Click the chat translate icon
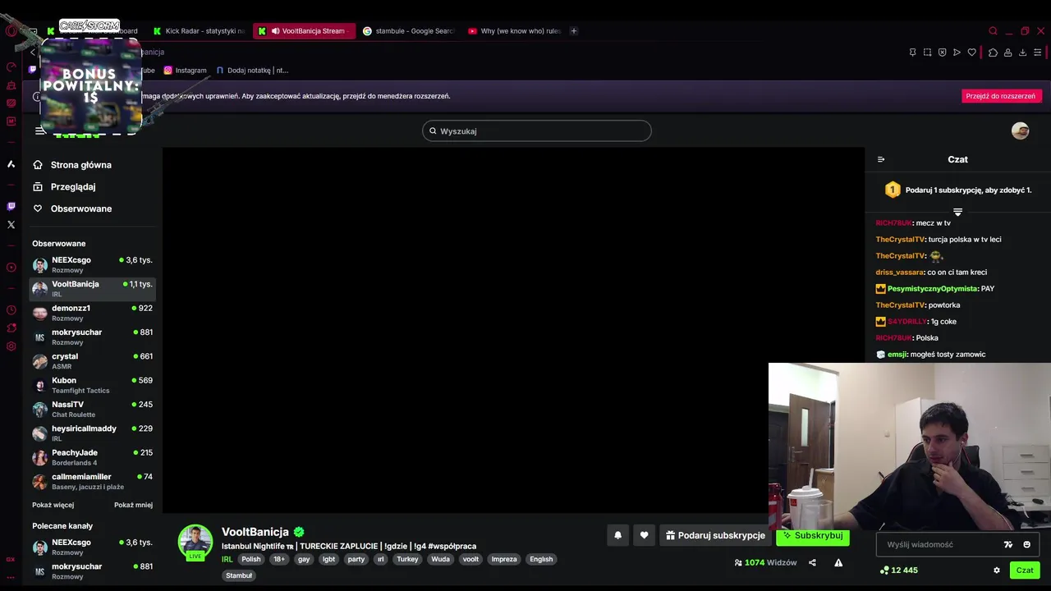1051x591 pixels. coord(1008,544)
